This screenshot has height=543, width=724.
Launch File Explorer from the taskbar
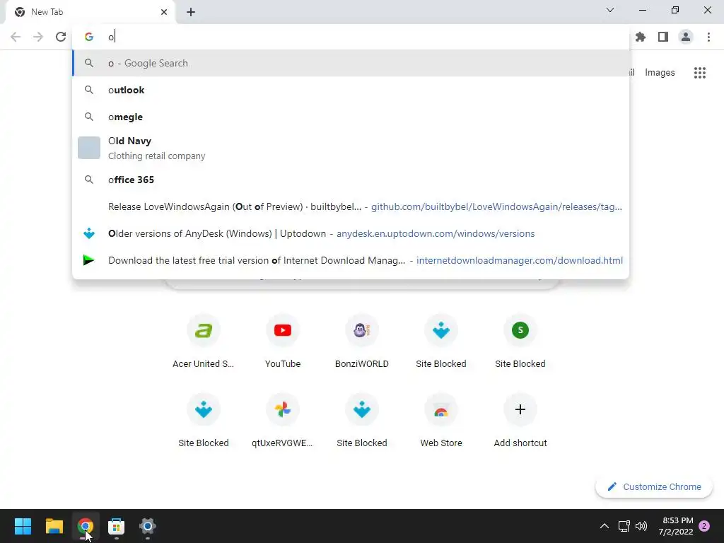(x=54, y=526)
